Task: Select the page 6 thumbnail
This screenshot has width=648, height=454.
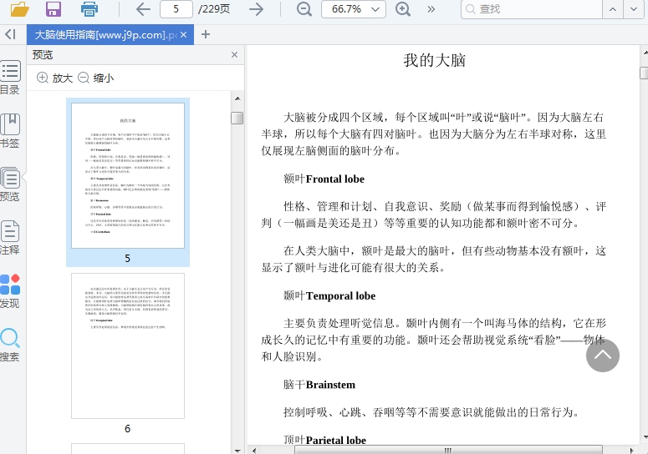Action: (x=128, y=346)
